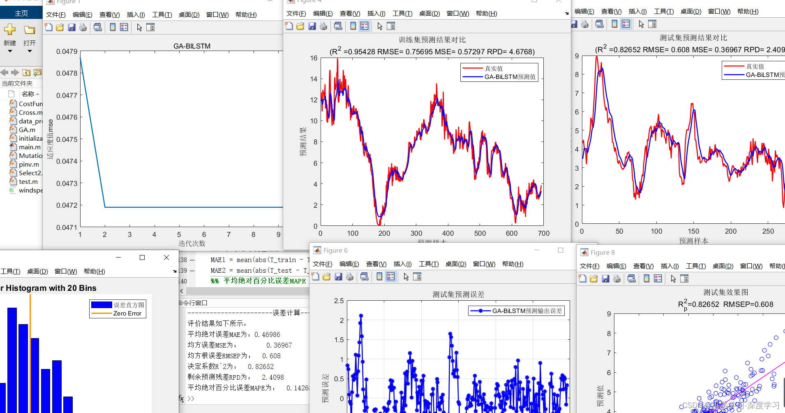Screen dimensions: 785x413
Task: Toggle Insert Colorbar in Figure 1 toolbar
Action: [x=113, y=28]
